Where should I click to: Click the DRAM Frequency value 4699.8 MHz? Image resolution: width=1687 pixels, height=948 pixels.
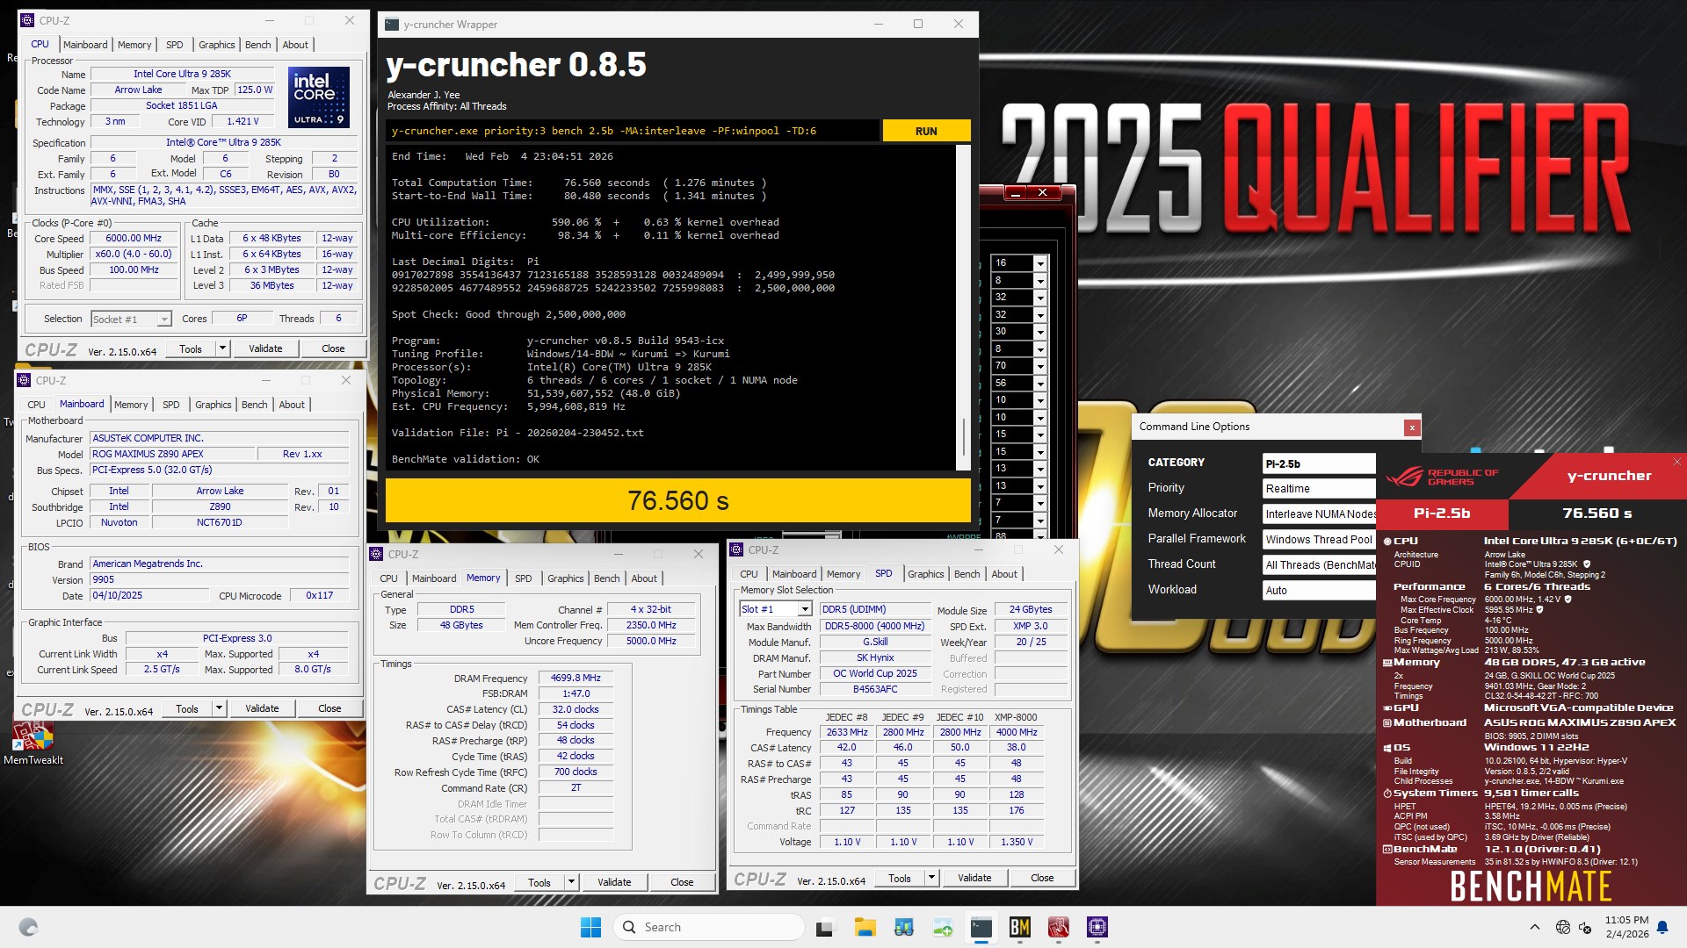click(576, 678)
